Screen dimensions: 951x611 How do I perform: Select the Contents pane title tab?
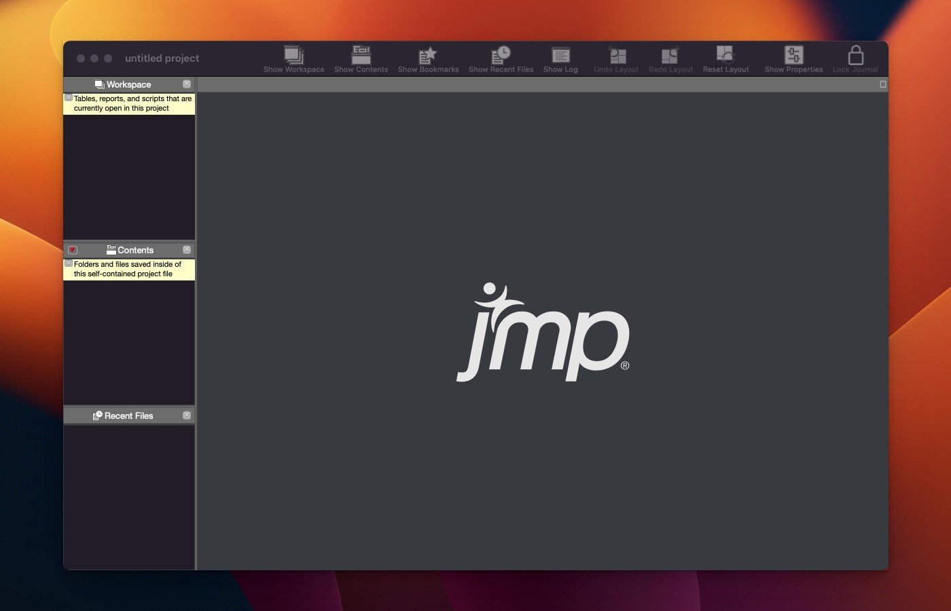(130, 250)
